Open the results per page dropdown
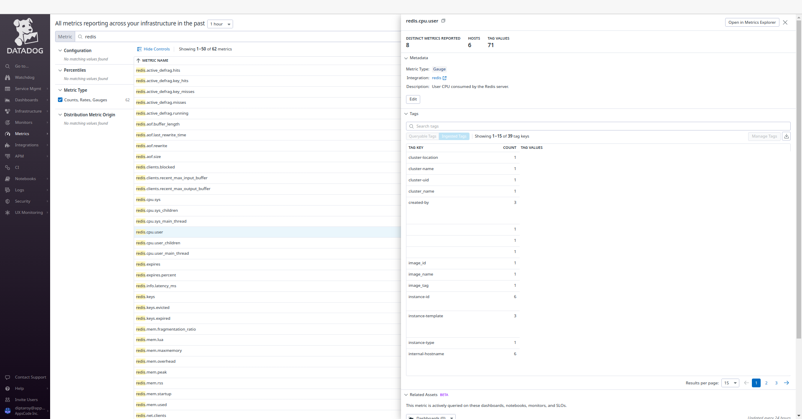802x419 pixels. click(x=730, y=383)
